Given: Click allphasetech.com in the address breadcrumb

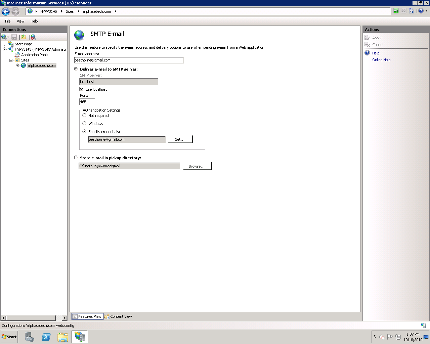Looking at the screenshot, I should [97, 11].
